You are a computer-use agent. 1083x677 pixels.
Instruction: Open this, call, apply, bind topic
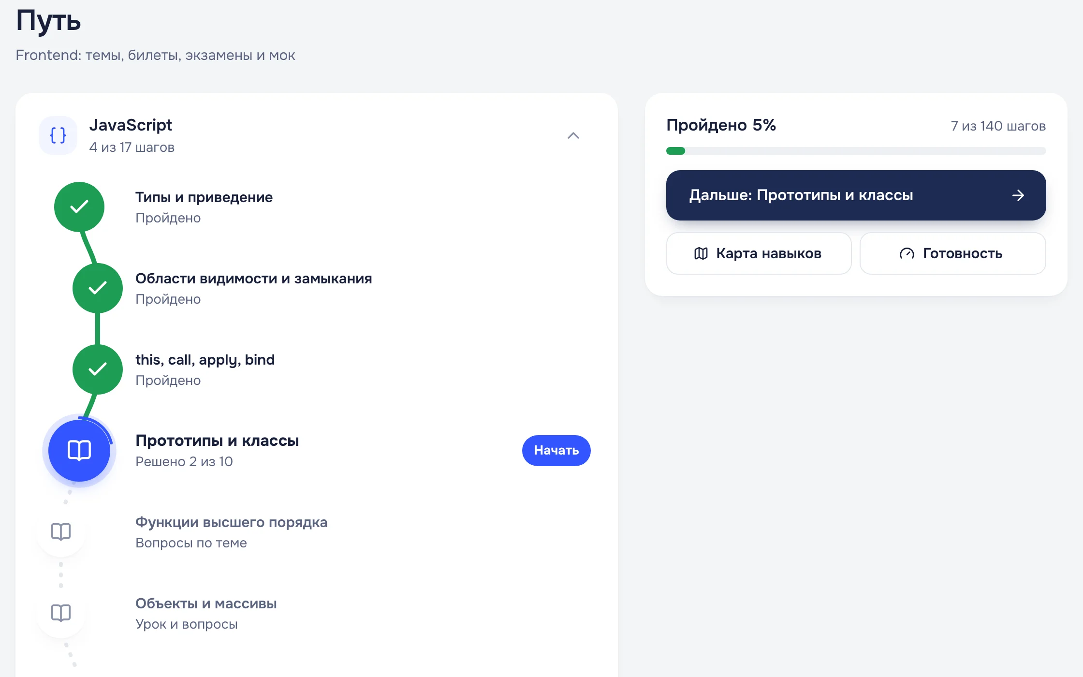205,360
